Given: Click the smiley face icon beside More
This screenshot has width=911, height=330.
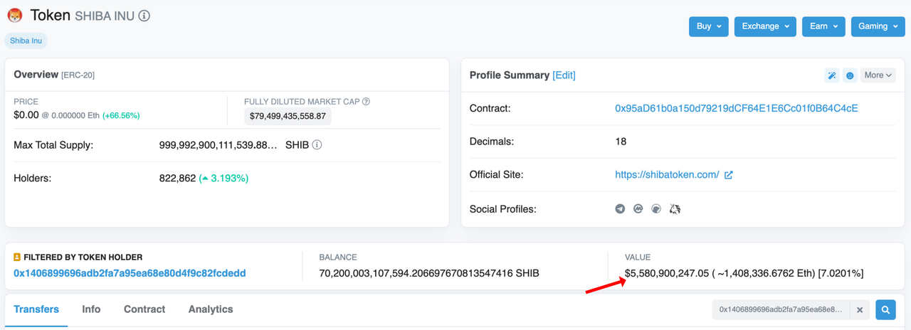Looking at the screenshot, I should [850, 75].
